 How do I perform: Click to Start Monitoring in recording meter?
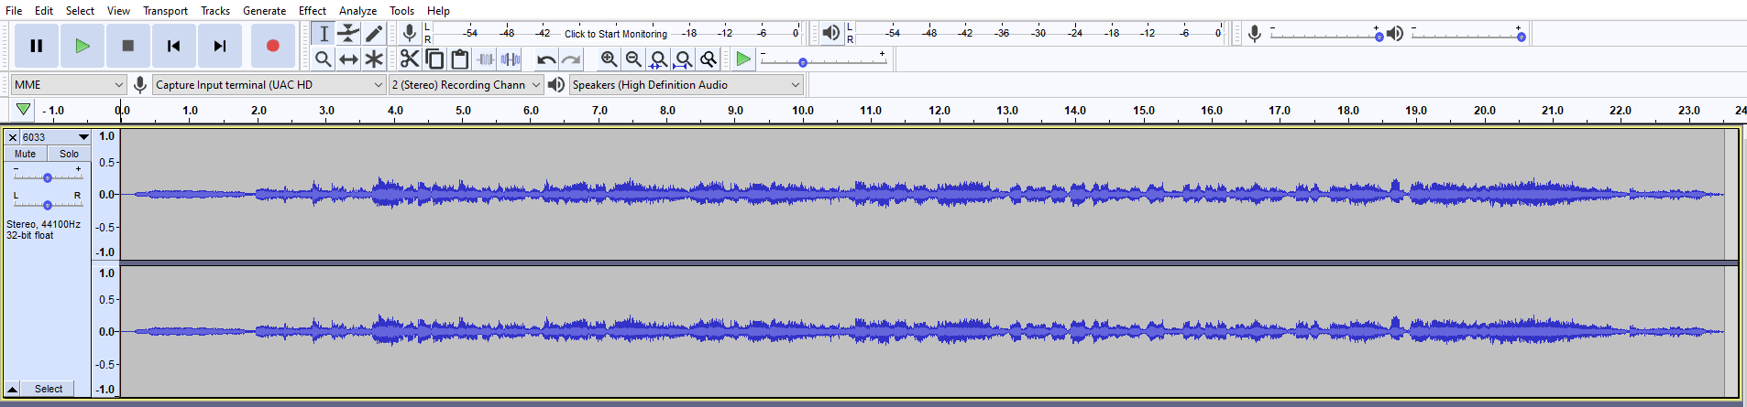click(616, 34)
